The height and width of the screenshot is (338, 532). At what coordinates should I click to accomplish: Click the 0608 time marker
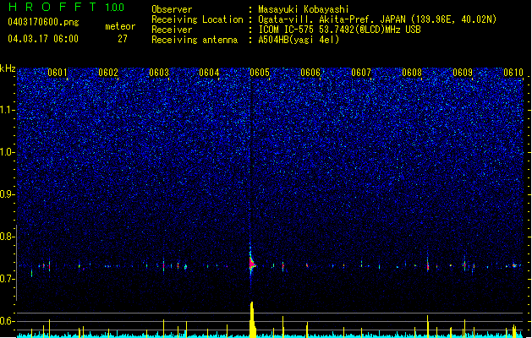coord(412,73)
